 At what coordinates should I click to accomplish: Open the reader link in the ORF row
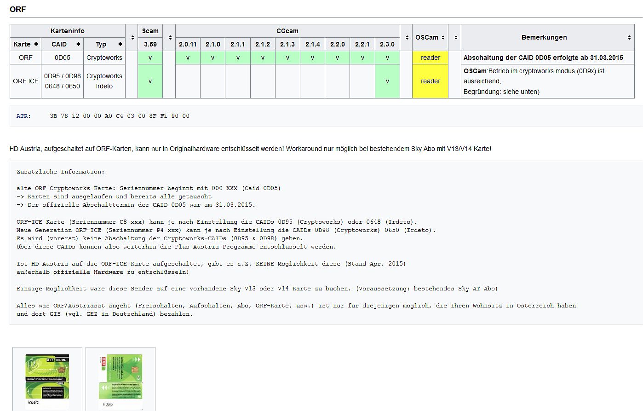coord(430,58)
